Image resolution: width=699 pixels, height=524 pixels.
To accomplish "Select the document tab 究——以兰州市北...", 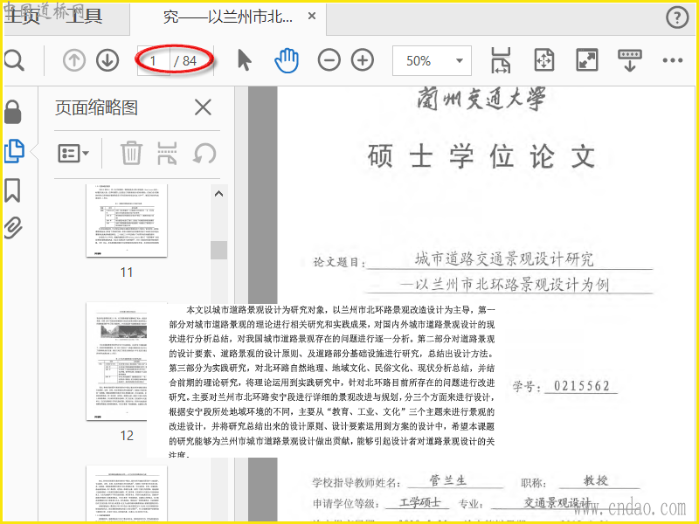I will click(228, 17).
